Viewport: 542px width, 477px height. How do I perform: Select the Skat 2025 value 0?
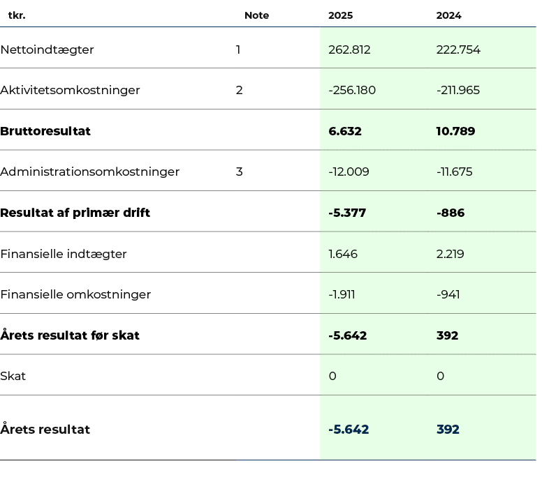[332, 376]
